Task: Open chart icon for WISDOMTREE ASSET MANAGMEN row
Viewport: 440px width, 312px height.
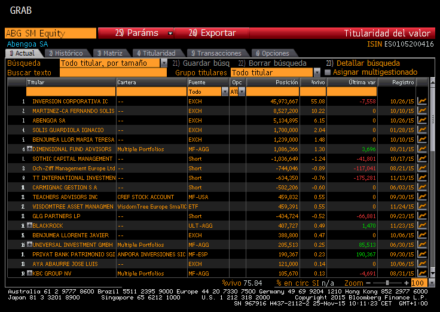Action: 421,206
